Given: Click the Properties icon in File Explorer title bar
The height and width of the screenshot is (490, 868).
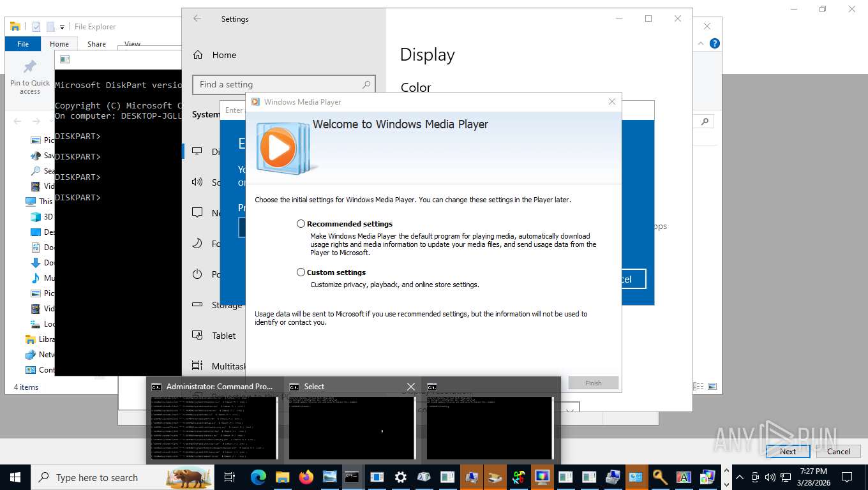Looking at the screenshot, I should click(36, 26).
